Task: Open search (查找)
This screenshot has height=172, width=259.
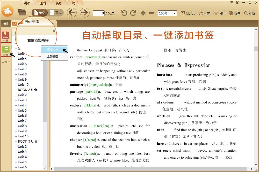Action: click(250, 13)
